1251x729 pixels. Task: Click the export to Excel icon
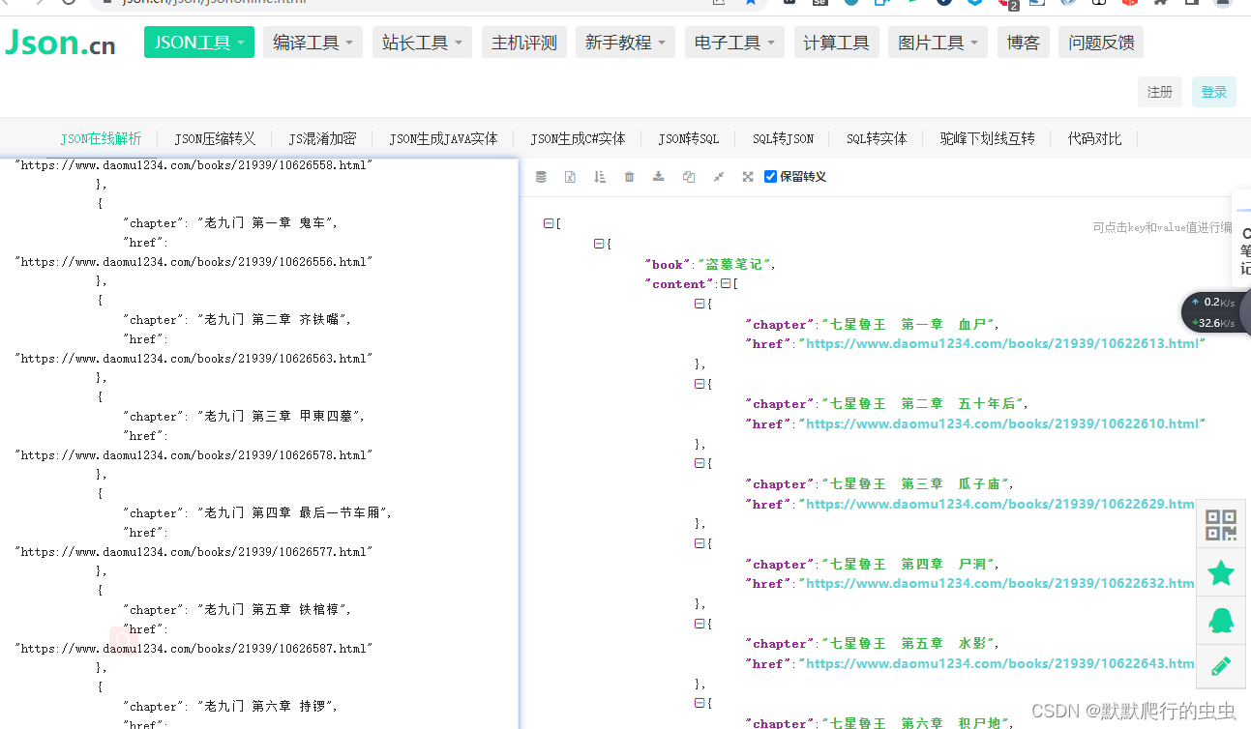tap(571, 177)
